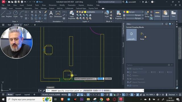This screenshot has height=102, width=182.
Task: Open the Clipboard panel
Action: click(x=166, y=14)
